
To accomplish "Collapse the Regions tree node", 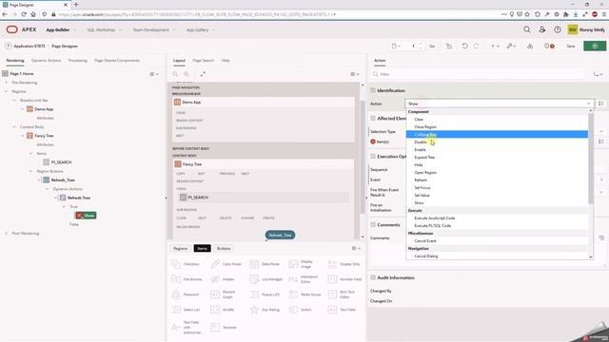I will 6,91.
